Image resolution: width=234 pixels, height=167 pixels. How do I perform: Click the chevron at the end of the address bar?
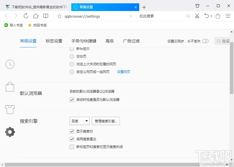click(131, 16)
